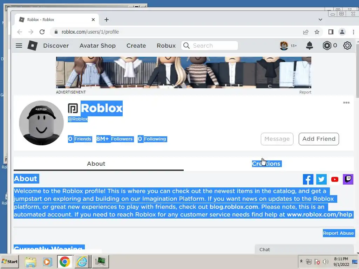Open File Explorer from the taskbar

(x=31, y=261)
